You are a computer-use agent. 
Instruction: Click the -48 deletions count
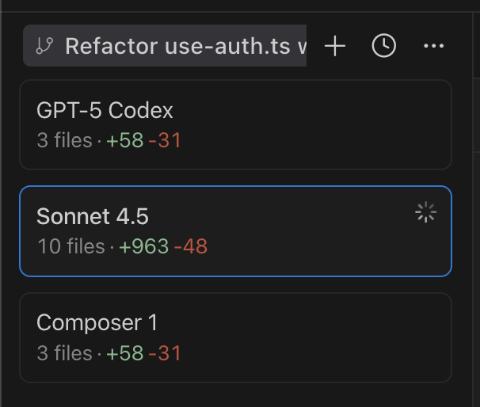tap(190, 246)
